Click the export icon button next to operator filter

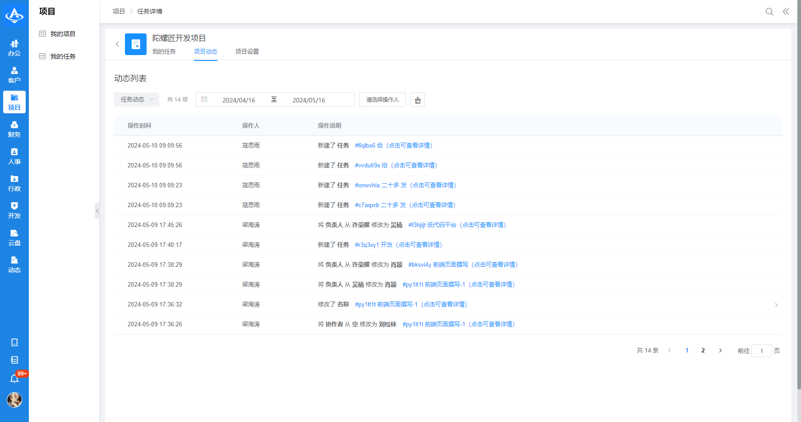pyautogui.click(x=418, y=100)
